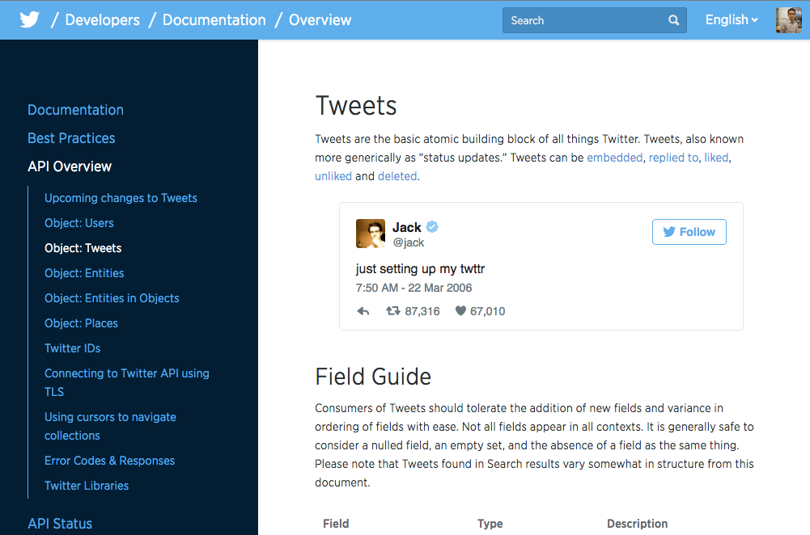
Task: Click the Twitter bird logo in header
Action: 29,20
